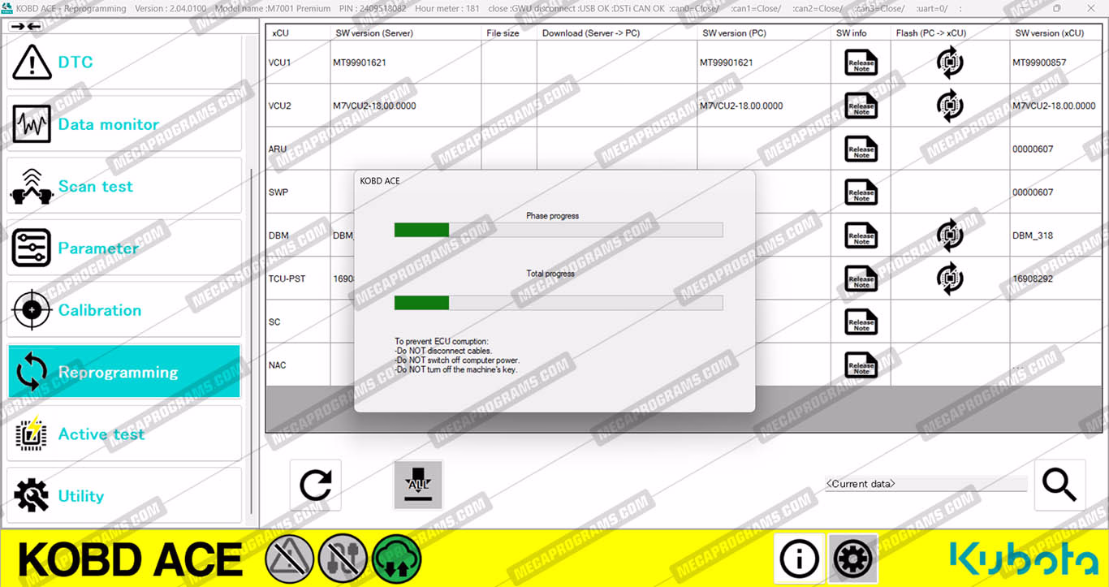Viewport: 1109px width, 587px height.
Task: Click the Current data field
Action: (x=926, y=484)
